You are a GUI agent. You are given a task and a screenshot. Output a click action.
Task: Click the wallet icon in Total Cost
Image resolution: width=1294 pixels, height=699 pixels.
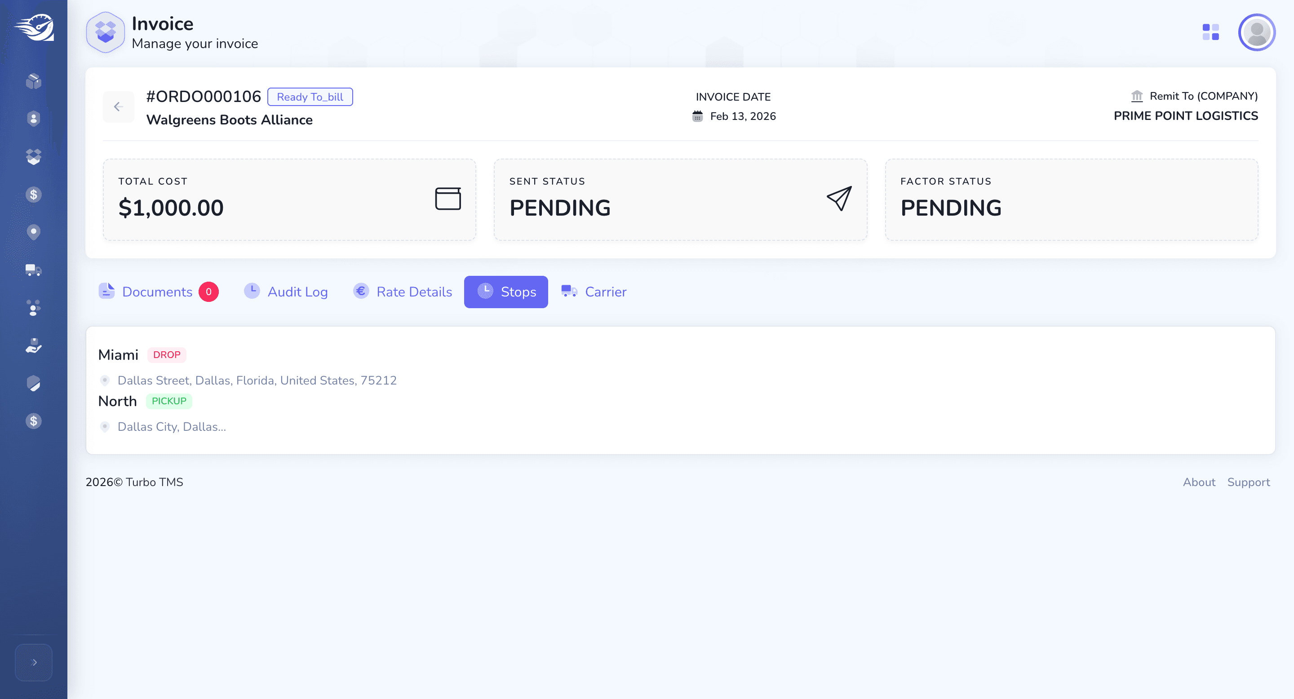pos(448,199)
